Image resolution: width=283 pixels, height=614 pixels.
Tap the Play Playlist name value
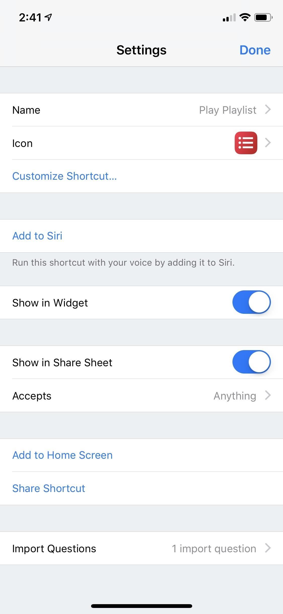point(228,110)
